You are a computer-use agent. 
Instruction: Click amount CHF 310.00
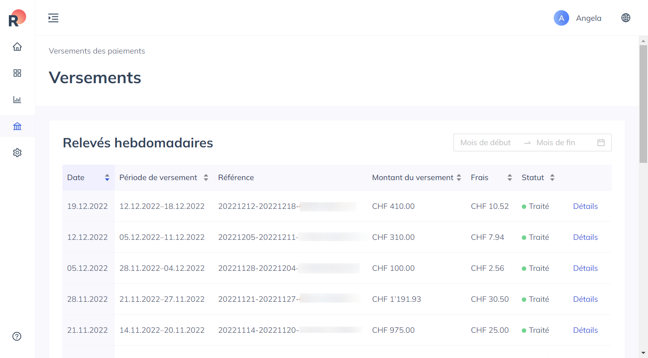(393, 237)
